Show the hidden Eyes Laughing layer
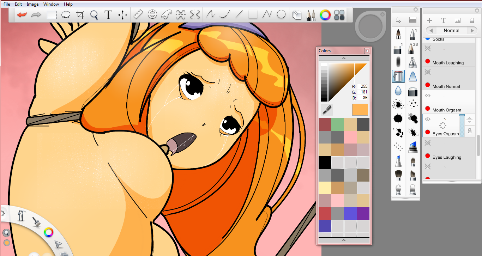Screen dimensions: 482x256 coord(428,143)
